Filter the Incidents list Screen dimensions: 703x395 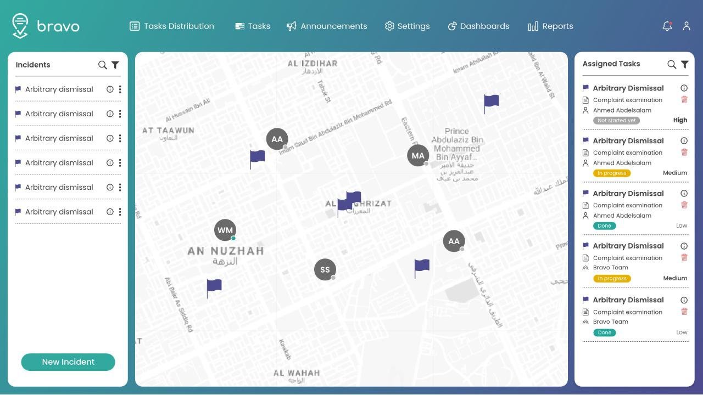(115, 65)
